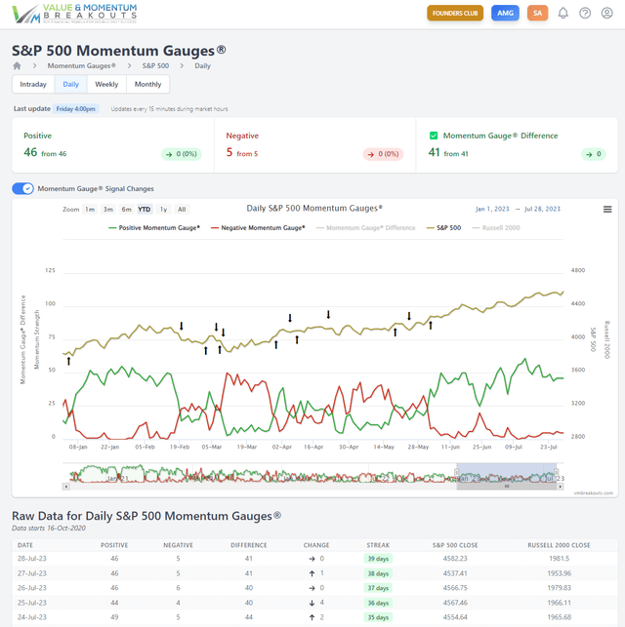Open the S&P 500 breadcrumb link
This screenshot has width=625, height=627.
coord(154,65)
